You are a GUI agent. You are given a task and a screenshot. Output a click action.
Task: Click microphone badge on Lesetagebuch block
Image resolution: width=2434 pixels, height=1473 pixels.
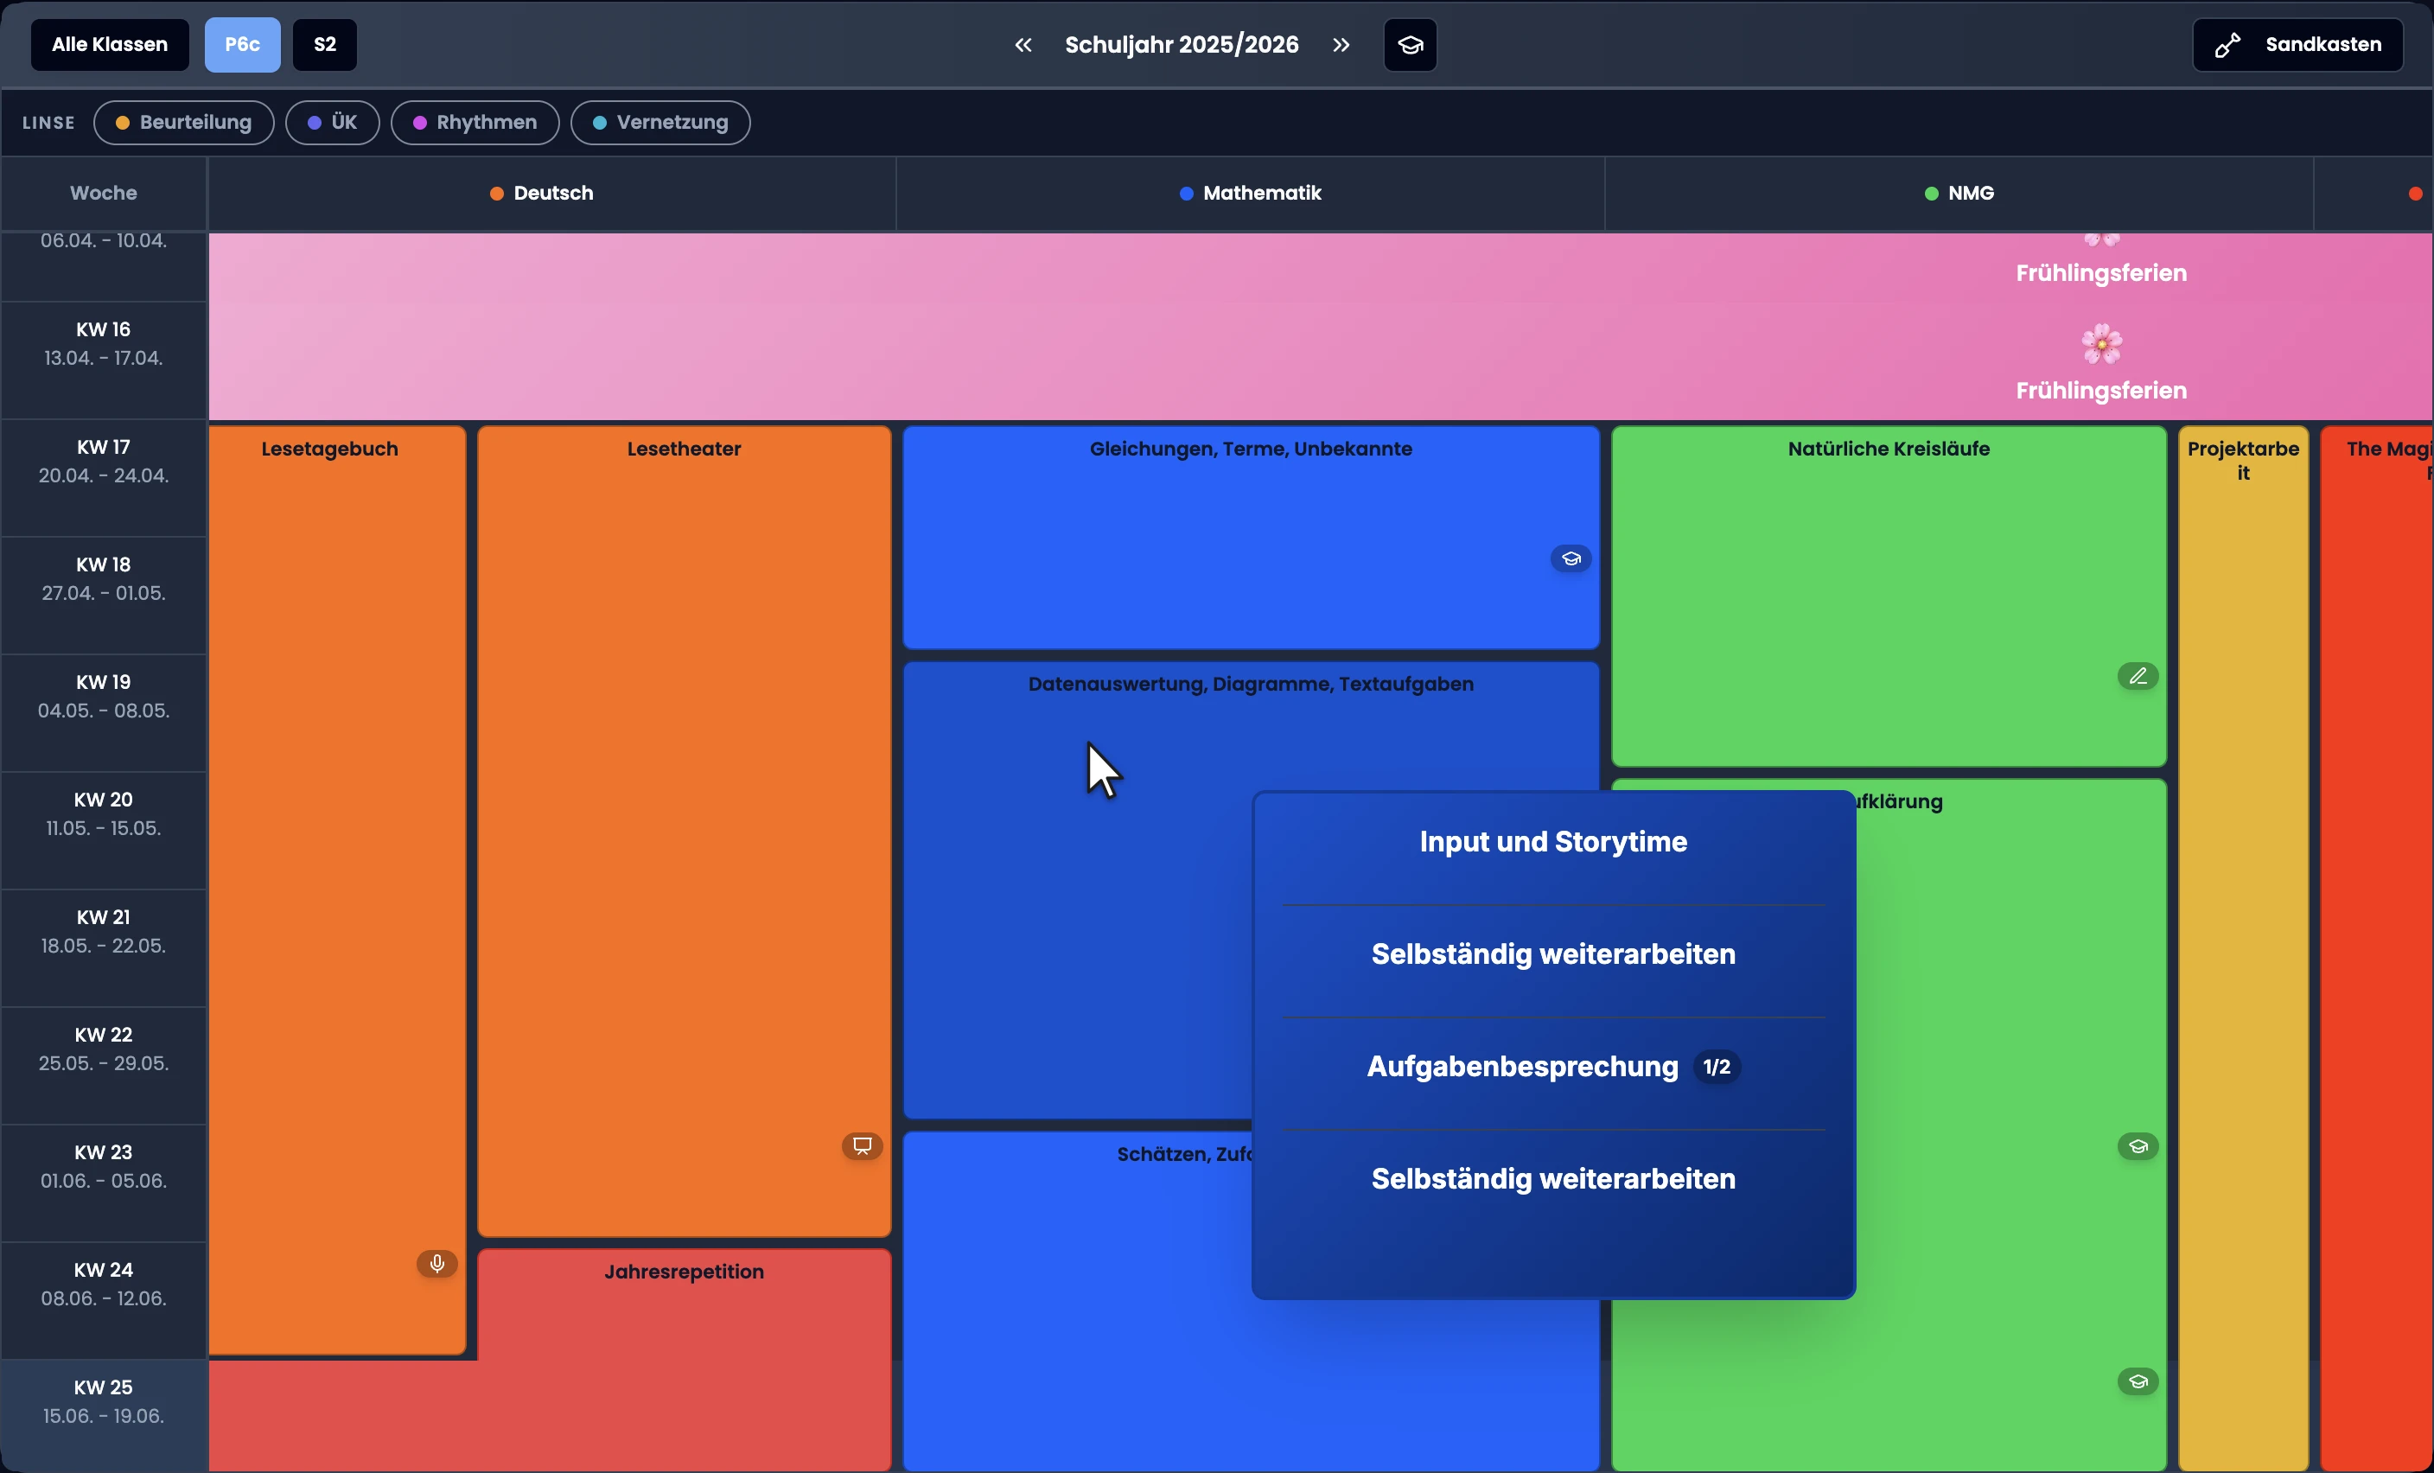pyautogui.click(x=436, y=1264)
